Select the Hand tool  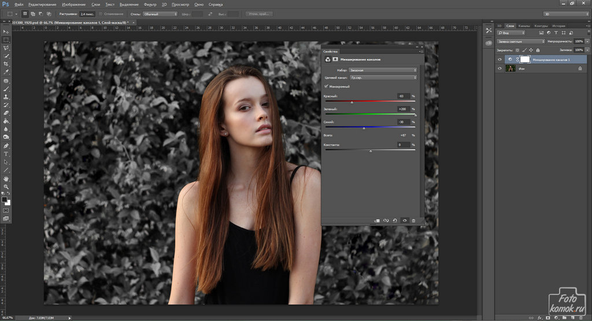(6, 179)
